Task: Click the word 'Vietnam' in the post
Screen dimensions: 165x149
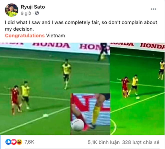Action: [x=55, y=35]
